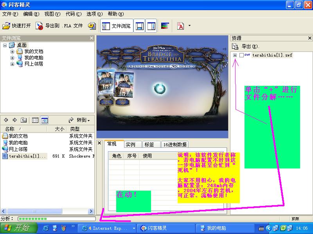Click the Usage (使用) column header

pos(147,156)
